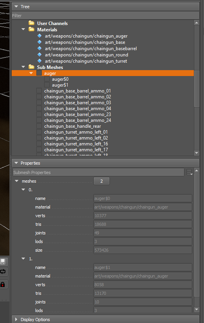Select the User Channels tree item
Viewport: 204px width, 323px height.
click(x=52, y=23)
